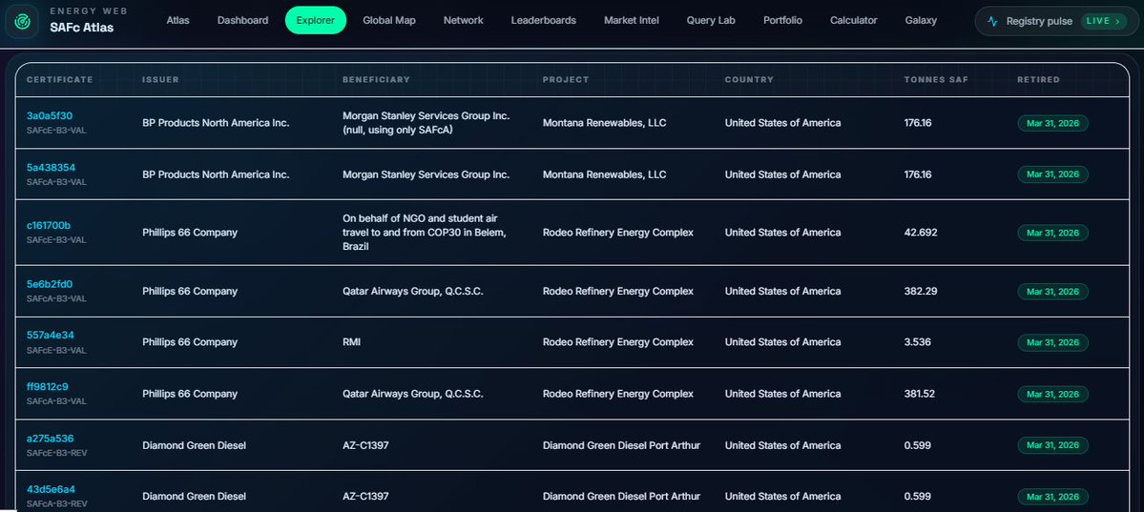This screenshot has width=1144, height=512.
Task: Open the Leaderboards tab
Action: 544,20
